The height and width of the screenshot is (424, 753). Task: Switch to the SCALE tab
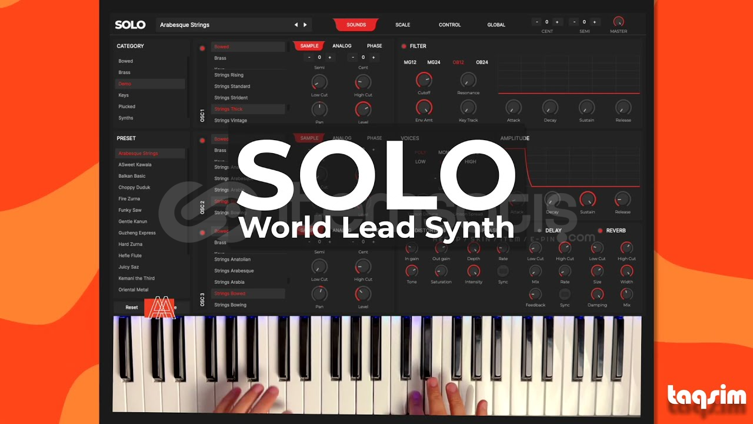(403, 25)
